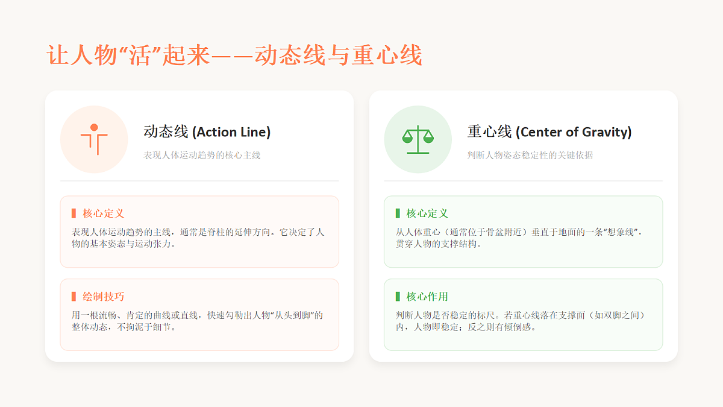
Task: Select heading 动态线 (Action Line)
Action: tap(207, 131)
